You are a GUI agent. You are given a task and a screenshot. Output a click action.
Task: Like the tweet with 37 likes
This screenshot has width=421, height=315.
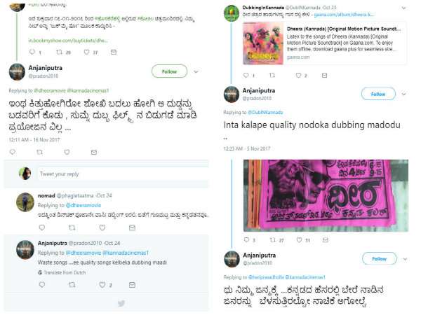coord(86,52)
